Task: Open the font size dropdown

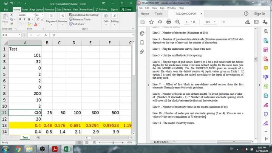Action: click(42, 15)
